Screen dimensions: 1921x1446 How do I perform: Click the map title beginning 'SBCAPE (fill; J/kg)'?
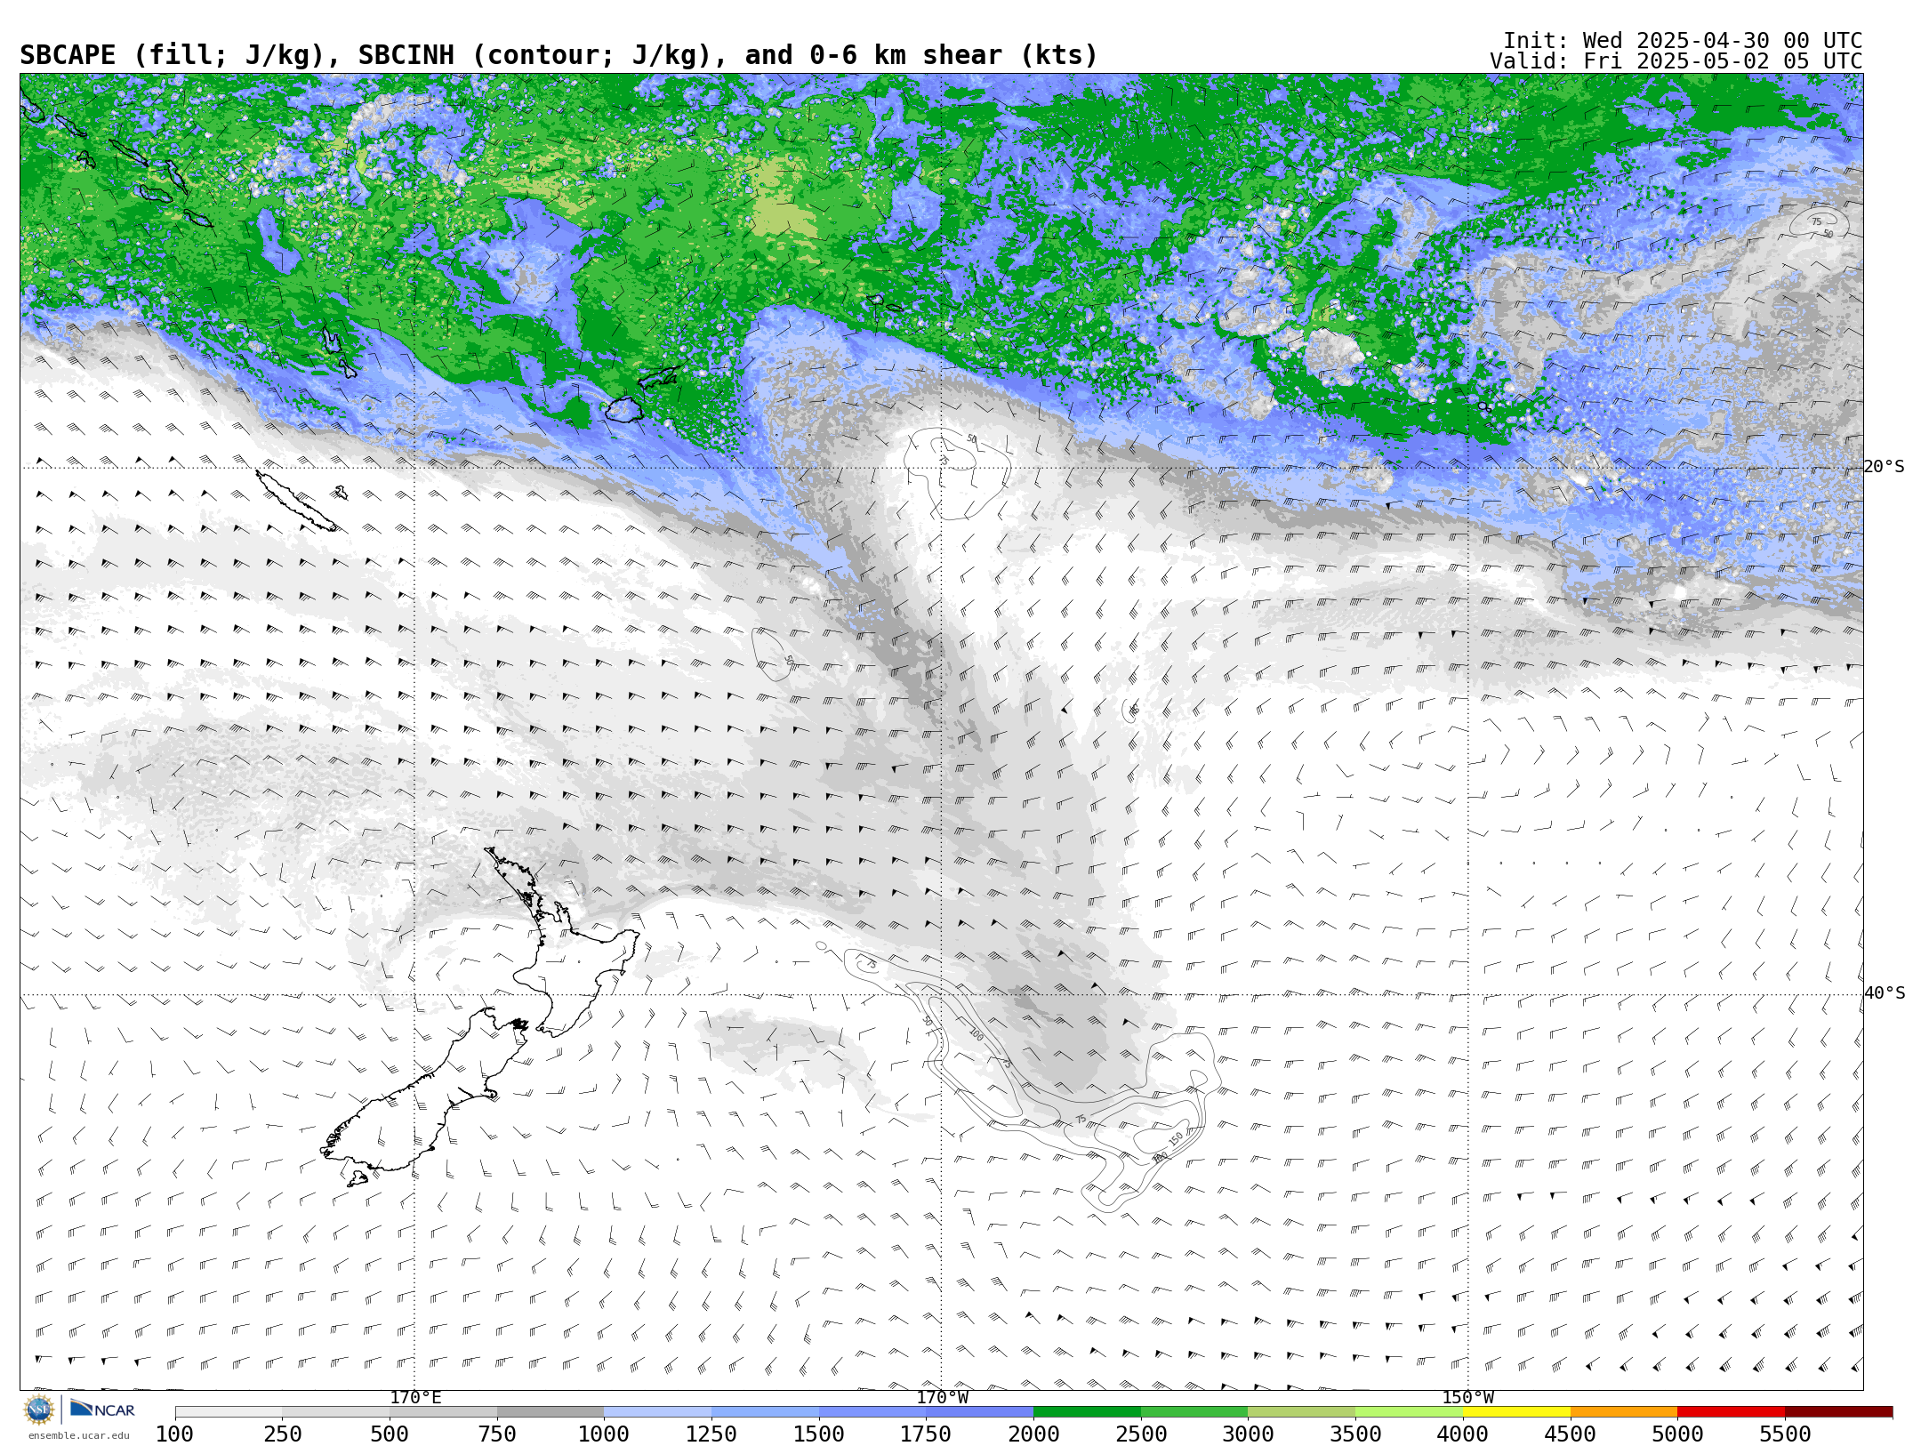[559, 55]
